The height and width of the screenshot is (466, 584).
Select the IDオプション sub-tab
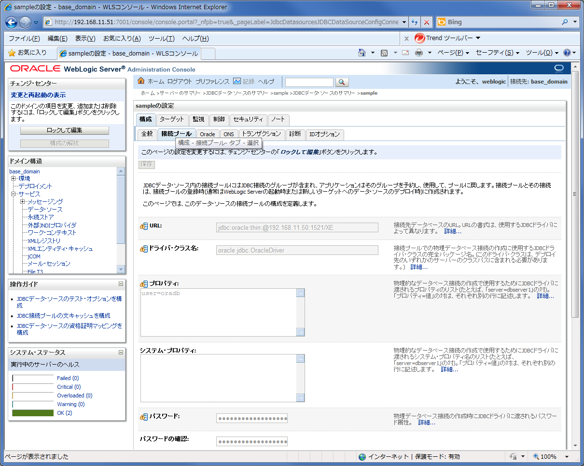point(325,134)
